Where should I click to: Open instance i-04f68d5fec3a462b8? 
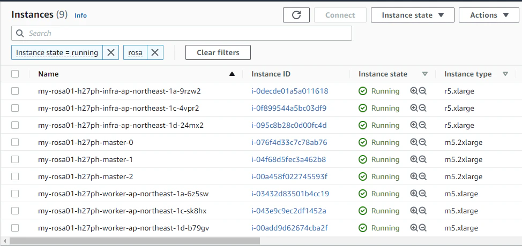pyautogui.click(x=289, y=160)
